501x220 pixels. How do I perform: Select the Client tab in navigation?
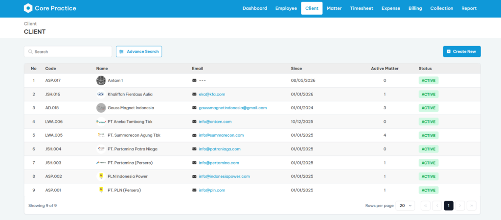point(312,8)
